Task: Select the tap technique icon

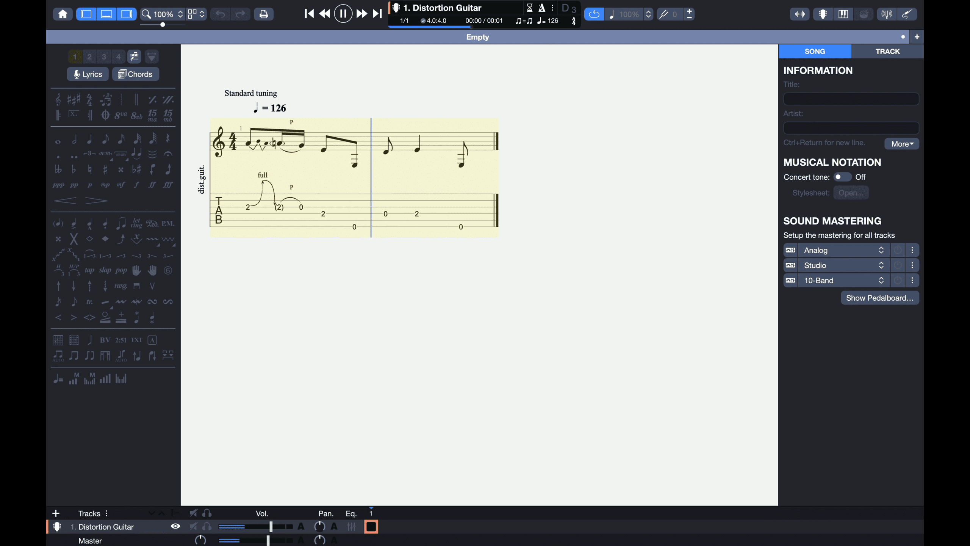Action: coord(89,270)
